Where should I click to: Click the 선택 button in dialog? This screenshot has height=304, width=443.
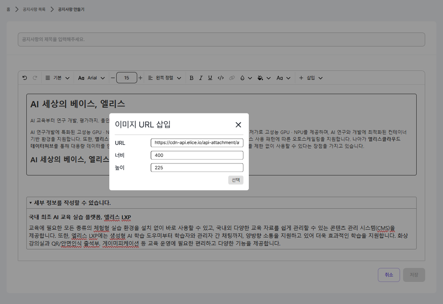236,180
